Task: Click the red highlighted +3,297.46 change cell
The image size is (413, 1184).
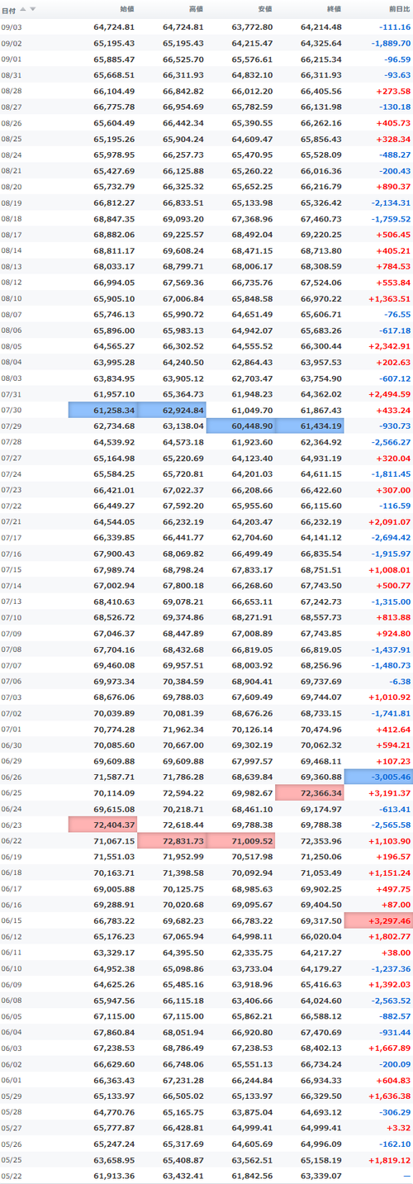Action: 378,920
